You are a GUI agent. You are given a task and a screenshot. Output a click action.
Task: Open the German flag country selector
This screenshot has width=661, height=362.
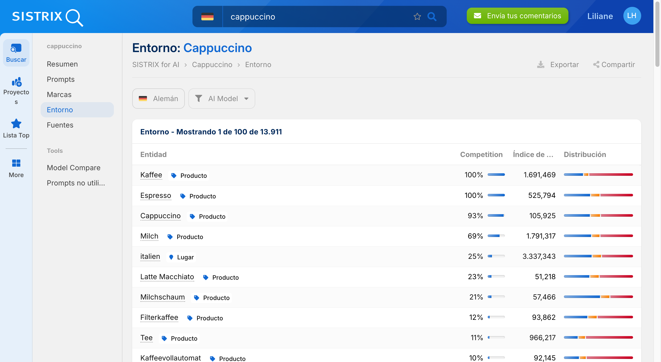click(x=207, y=17)
